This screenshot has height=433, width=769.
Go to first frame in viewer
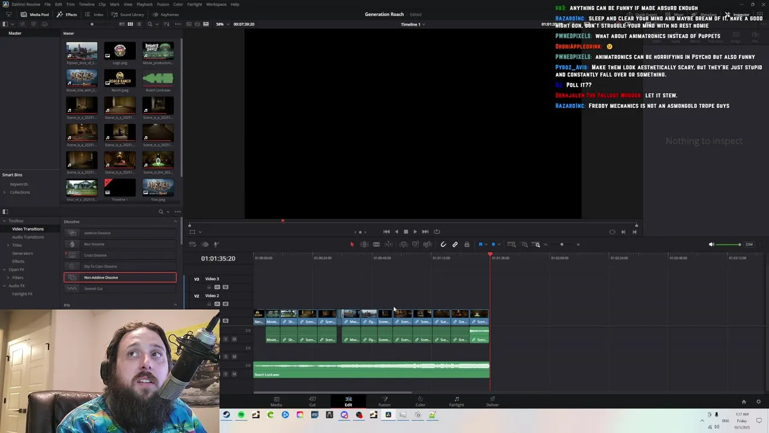tap(386, 232)
